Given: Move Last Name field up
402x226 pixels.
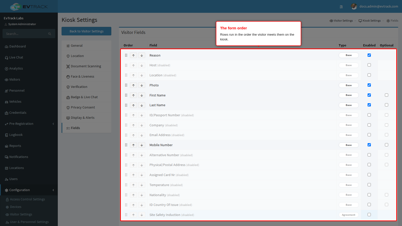Looking at the screenshot, I should [x=133, y=105].
